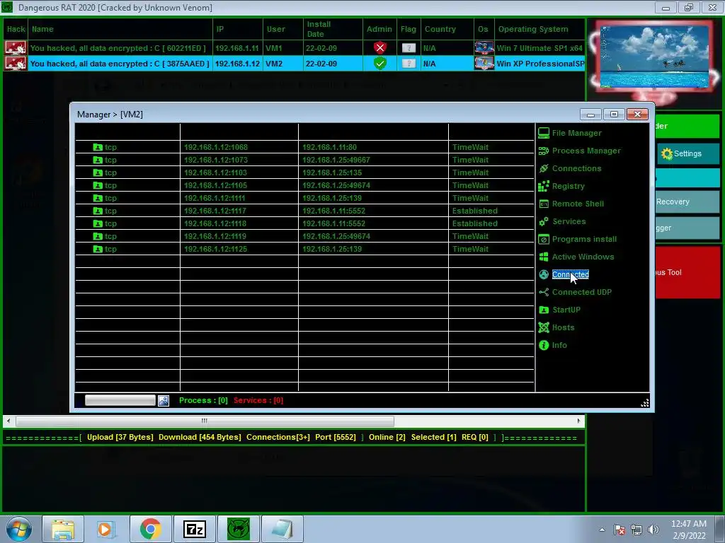Click the tcp icon for 192.168.1.12:1117 row
Screen dimensions: 725x543
tap(98, 211)
